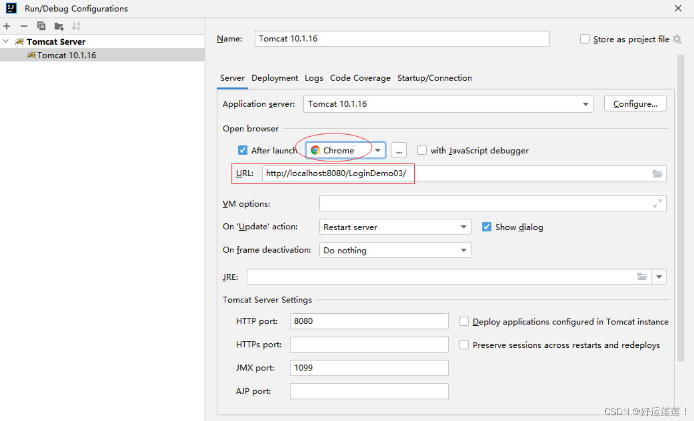Move configuration into new folder

(x=59, y=26)
